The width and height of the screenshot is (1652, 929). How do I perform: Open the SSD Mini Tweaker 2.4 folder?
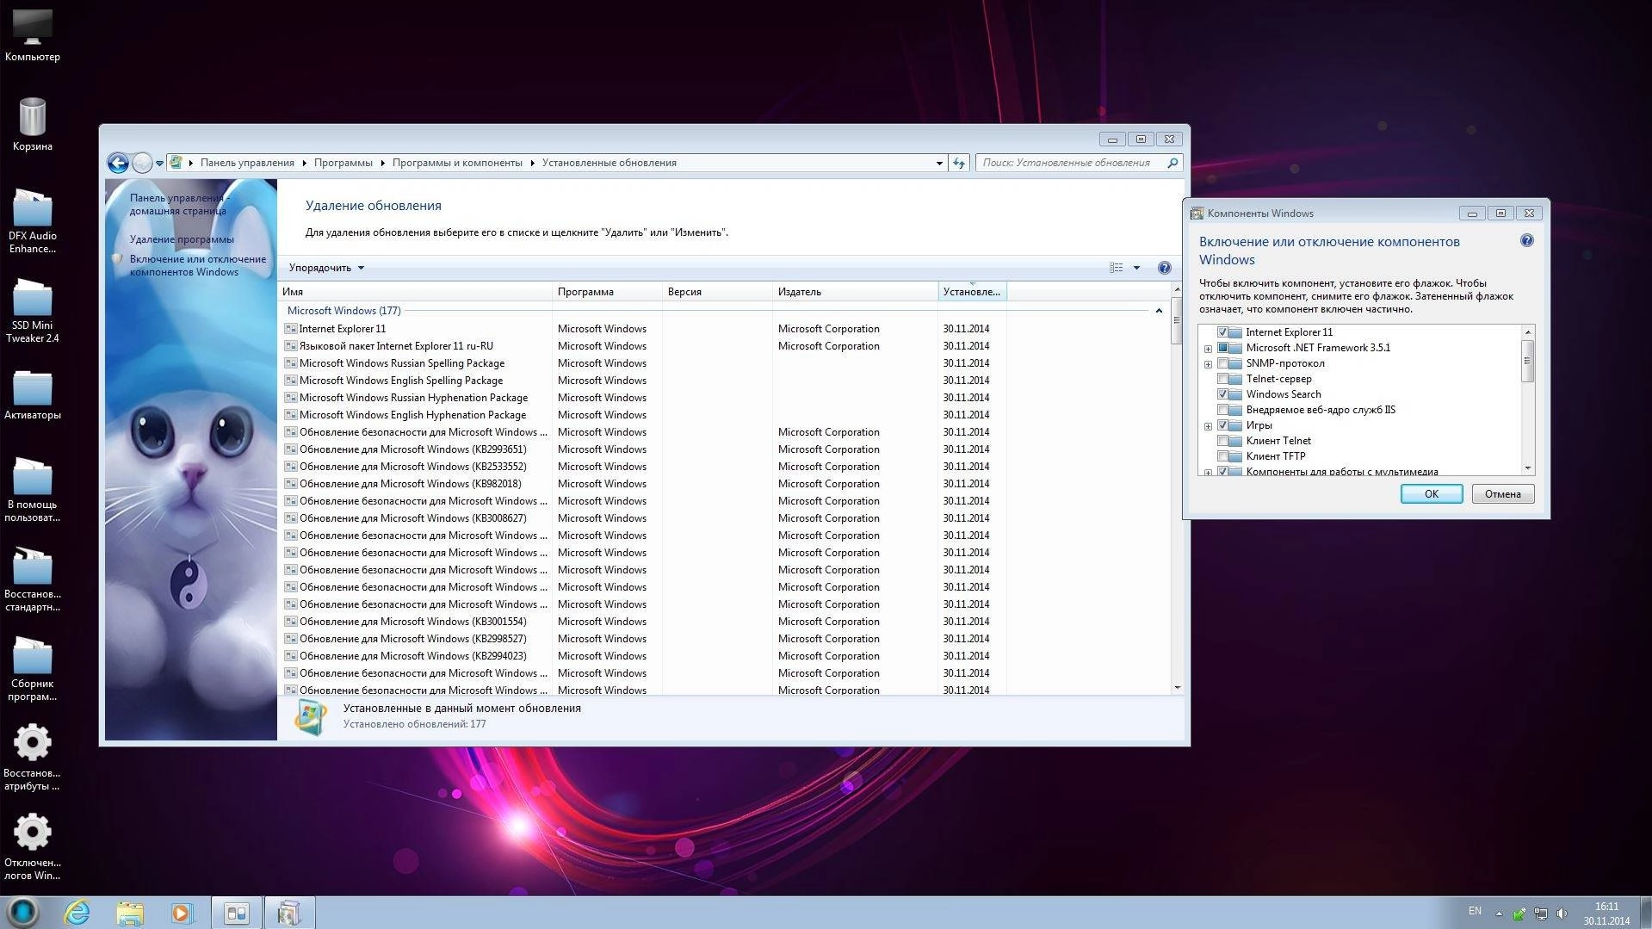pyautogui.click(x=33, y=311)
